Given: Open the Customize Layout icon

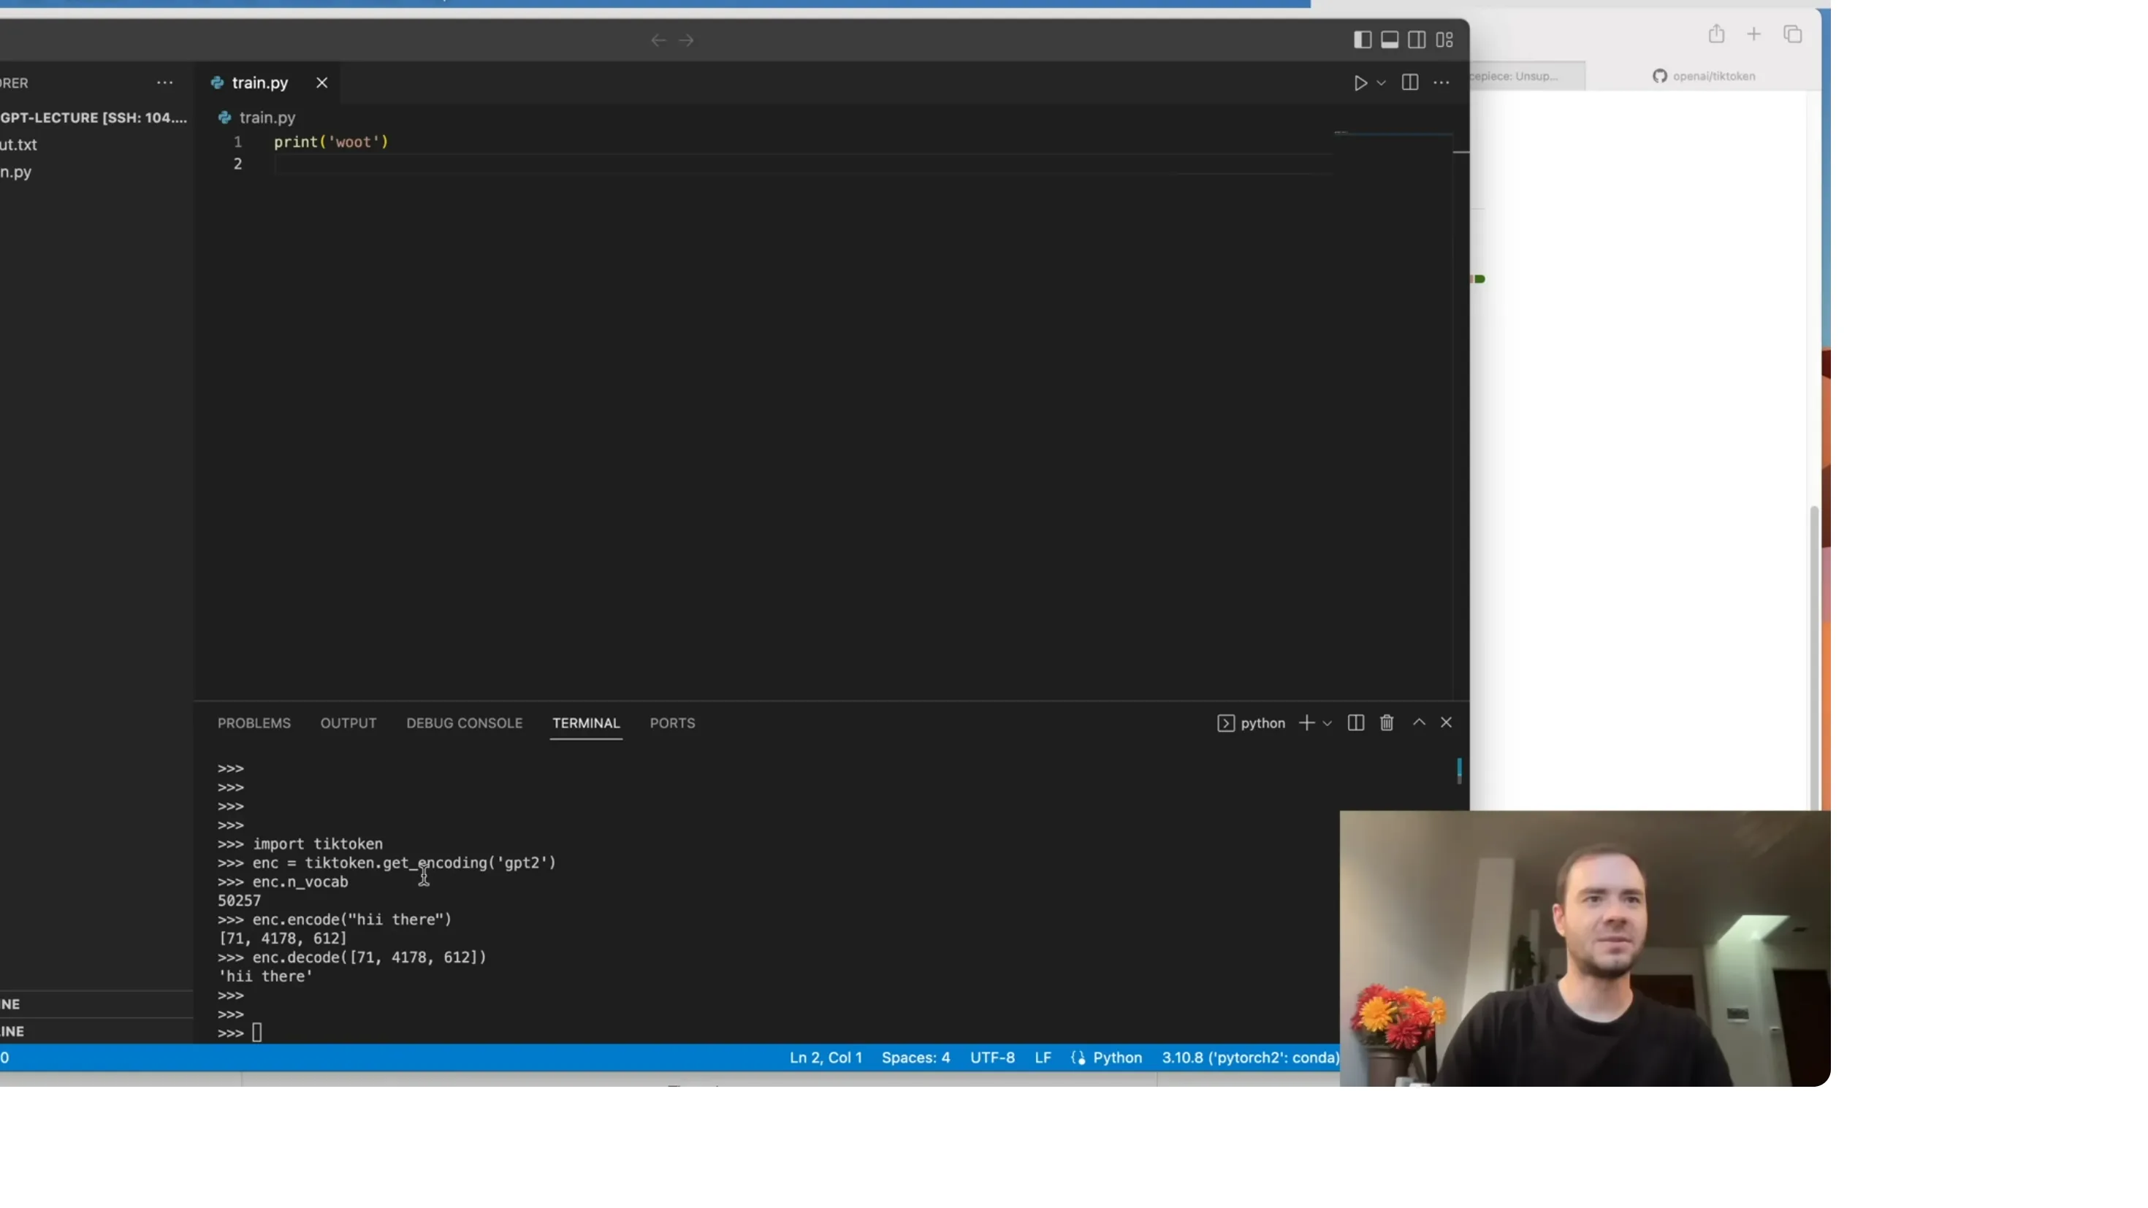Looking at the screenshot, I should (x=1444, y=40).
